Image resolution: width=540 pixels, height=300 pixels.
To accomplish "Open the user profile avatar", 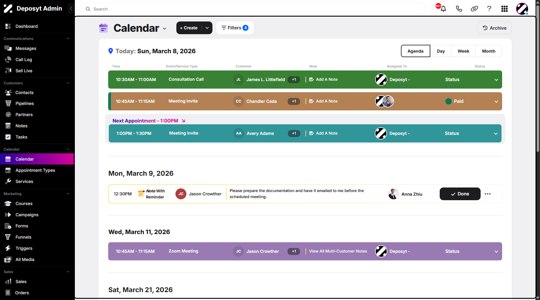I will click(x=522, y=9).
